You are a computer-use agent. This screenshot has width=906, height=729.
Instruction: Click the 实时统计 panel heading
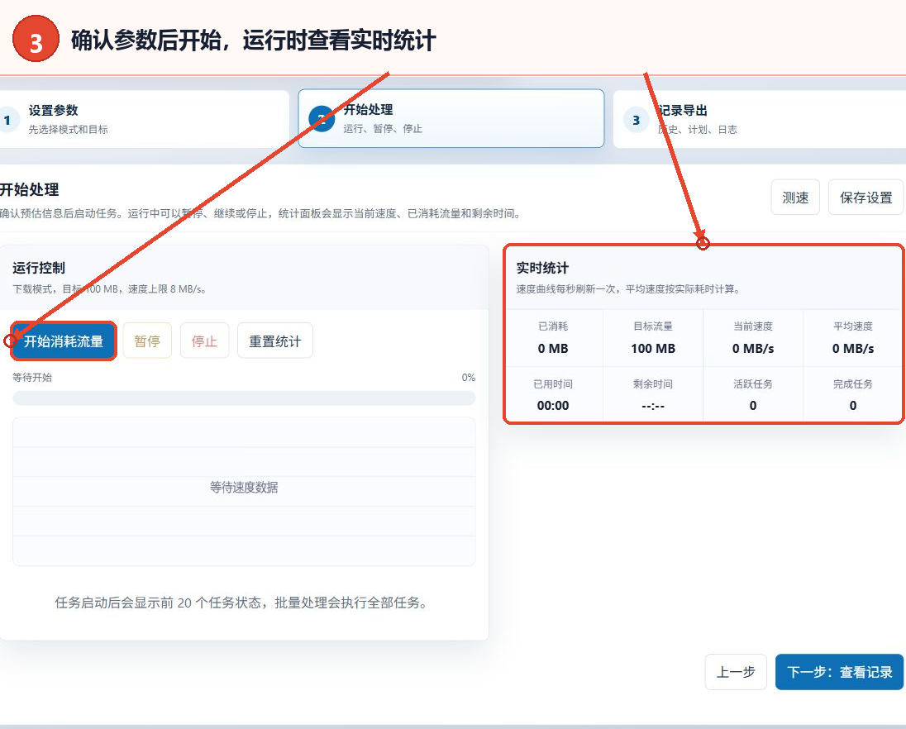(x=542, y=268)
